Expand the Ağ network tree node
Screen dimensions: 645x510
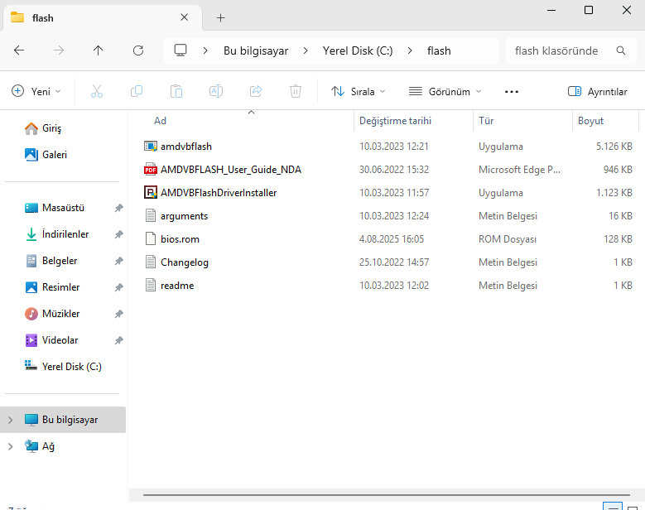coord(10,446)
